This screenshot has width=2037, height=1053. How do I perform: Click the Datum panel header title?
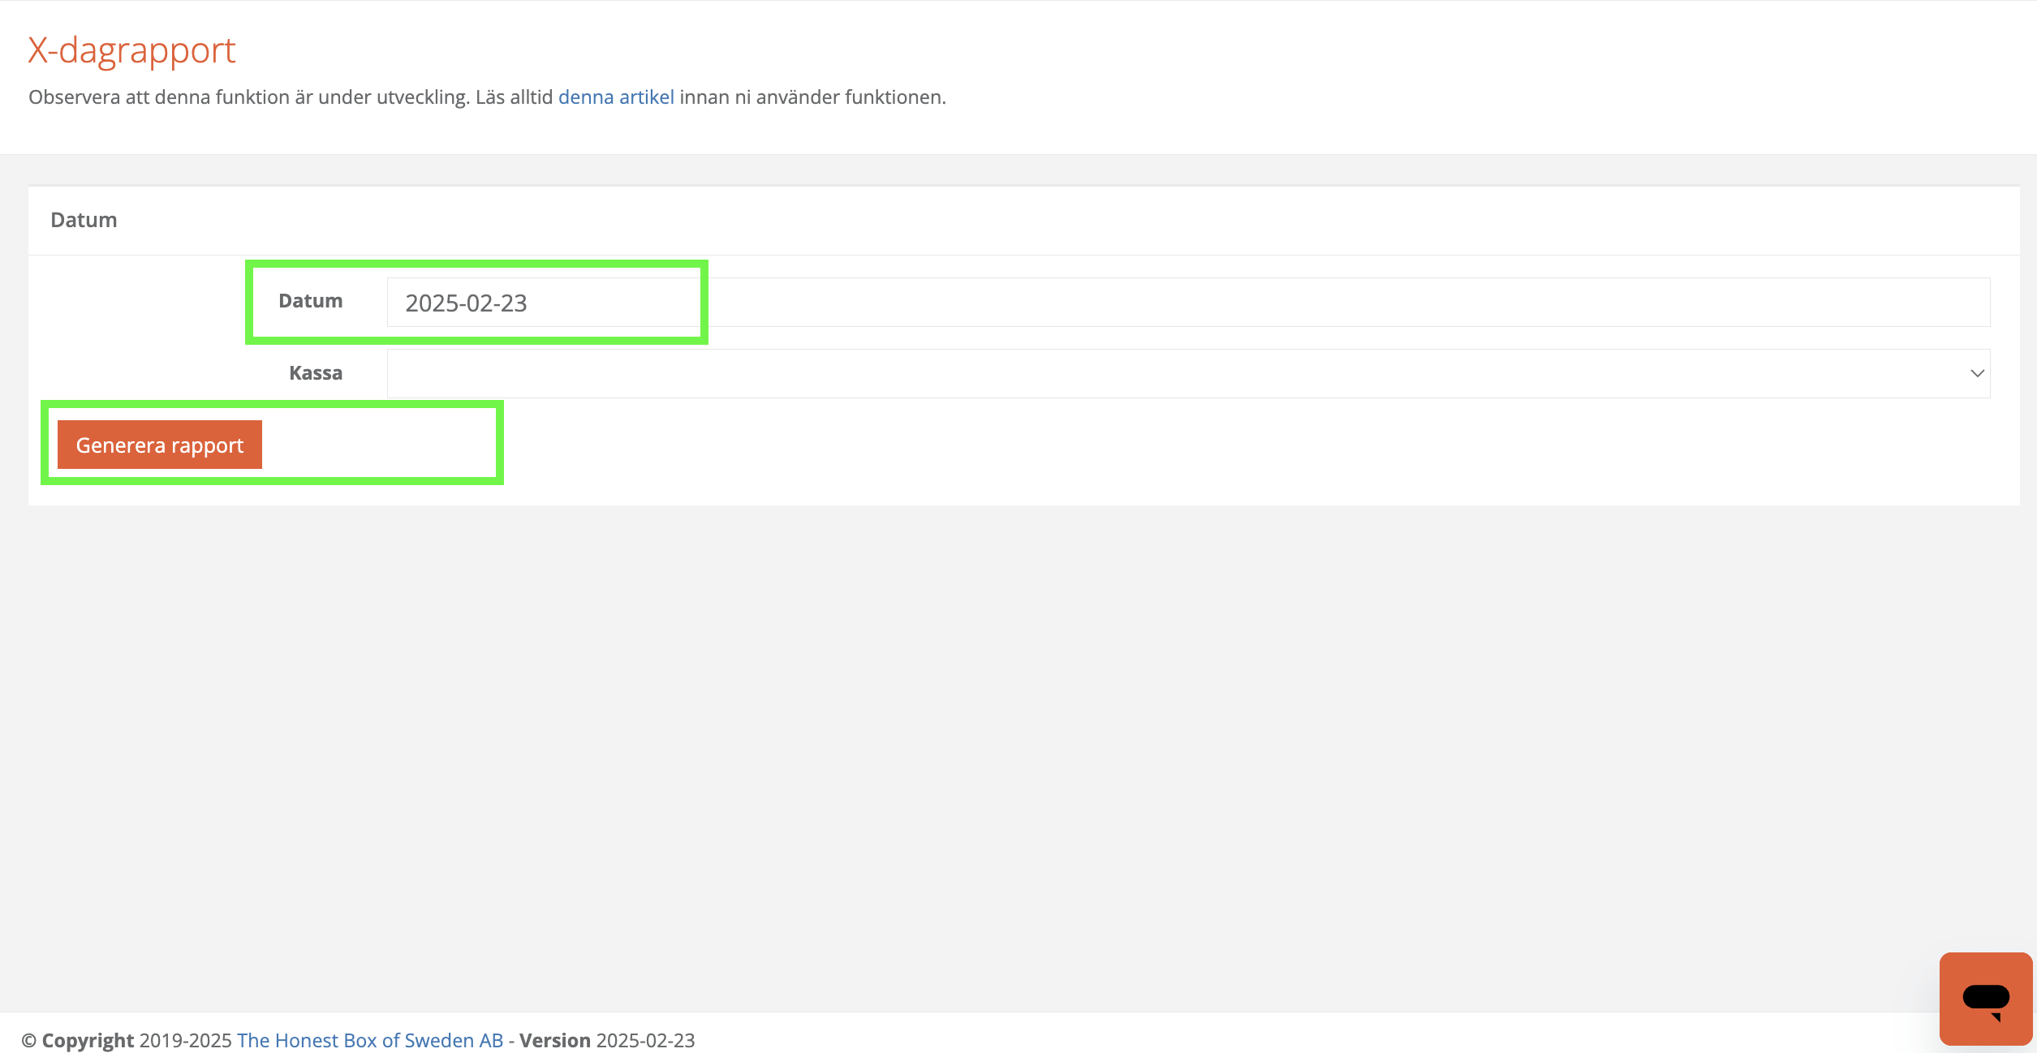coord(84,220)
